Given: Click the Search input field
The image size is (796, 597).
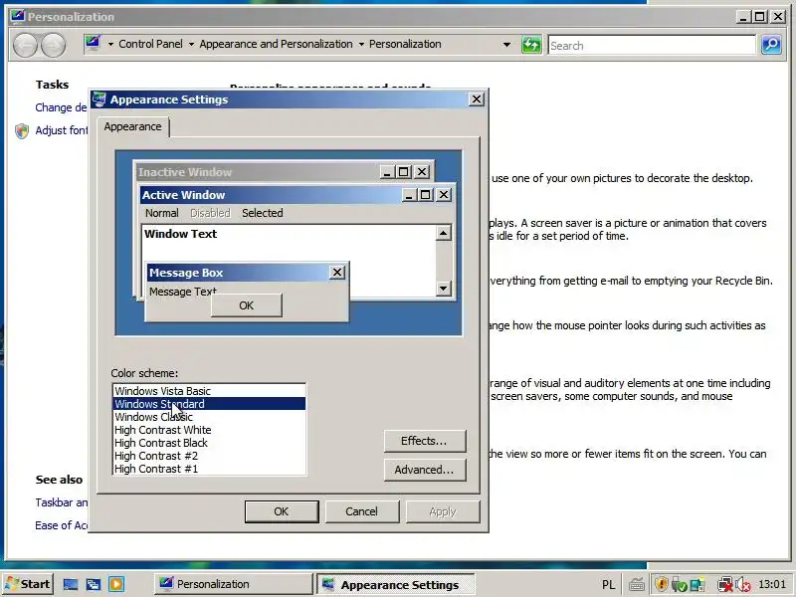Looking at the screenshot, I should 652,46.
